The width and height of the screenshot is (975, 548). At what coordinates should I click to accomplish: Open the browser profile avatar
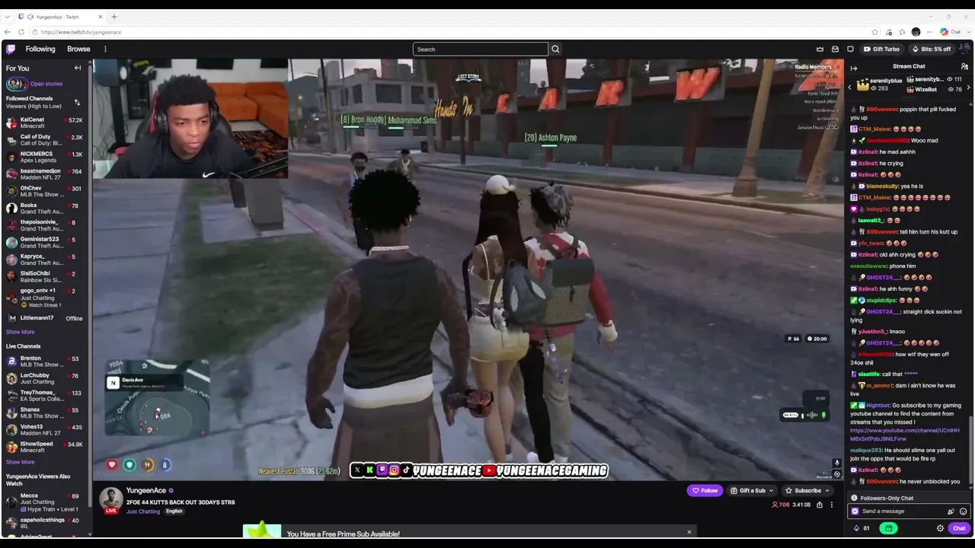[916, 32]
